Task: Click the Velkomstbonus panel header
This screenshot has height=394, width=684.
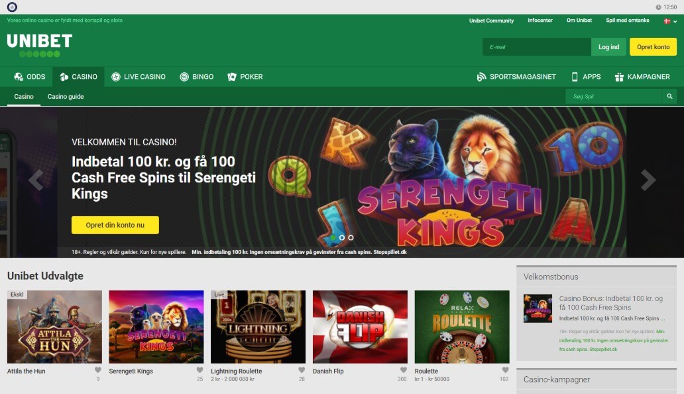Action: pyautogui.click(x=597, y=277)
